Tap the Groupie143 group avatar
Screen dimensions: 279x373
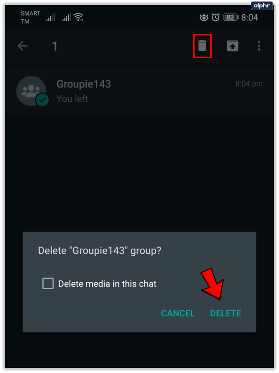(x=31, y=91)
